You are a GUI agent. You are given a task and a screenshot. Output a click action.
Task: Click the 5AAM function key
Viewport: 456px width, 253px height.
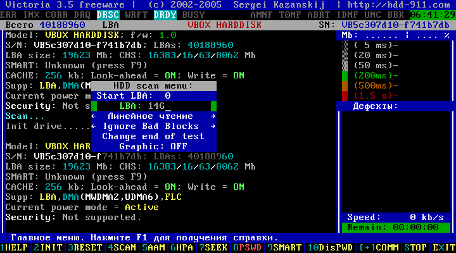click(154, 248)
